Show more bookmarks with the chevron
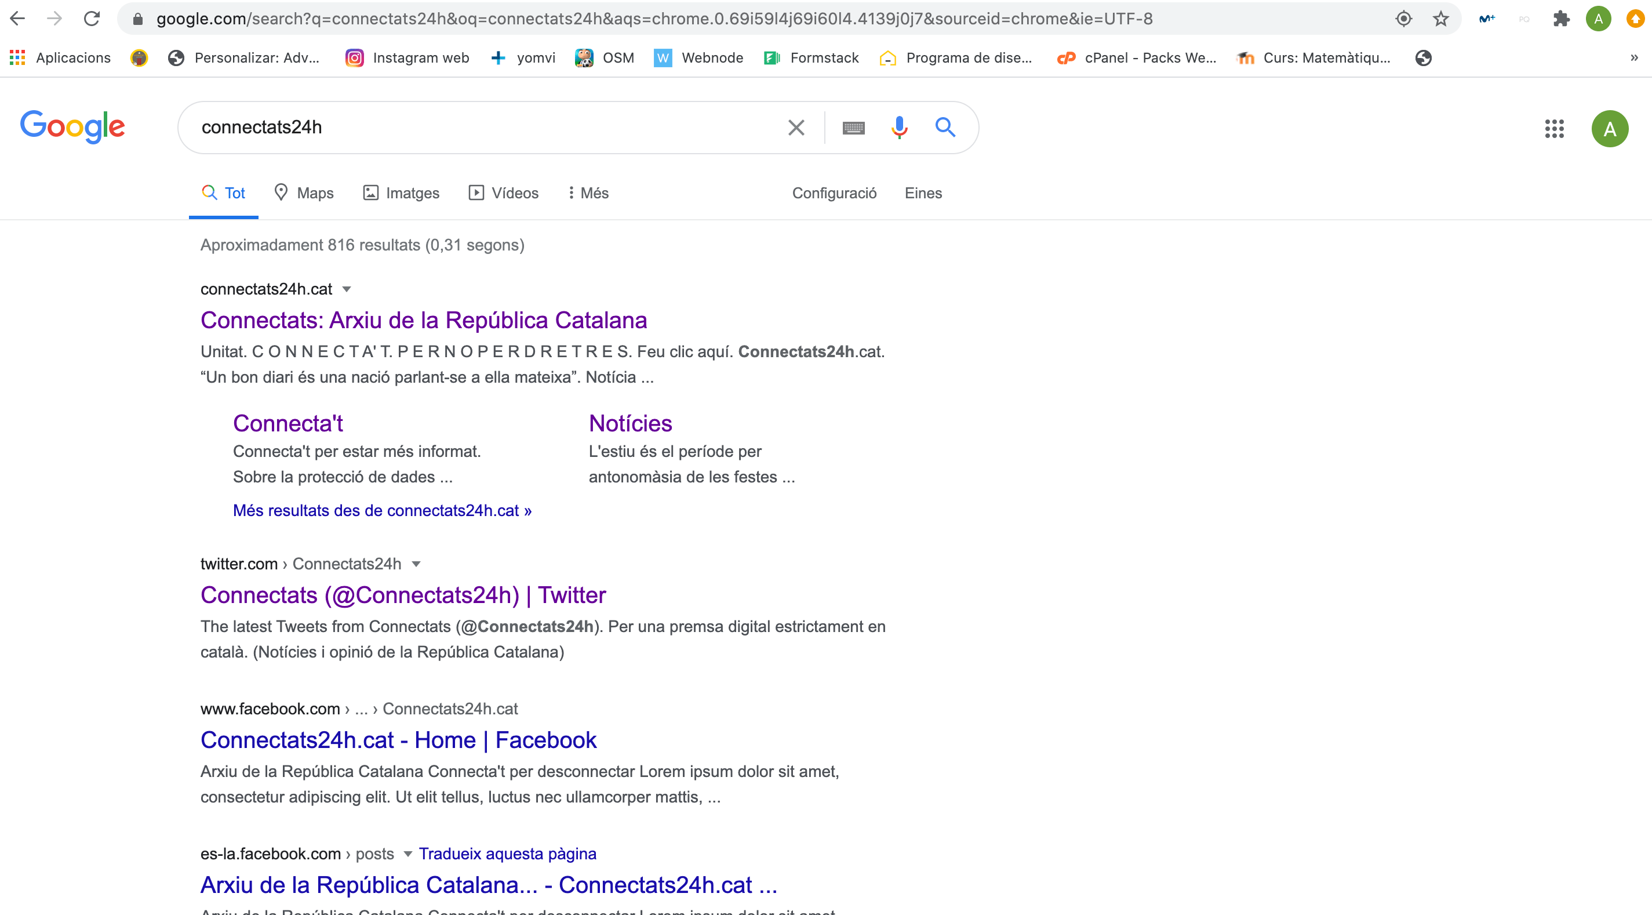 click(1634, 58)
